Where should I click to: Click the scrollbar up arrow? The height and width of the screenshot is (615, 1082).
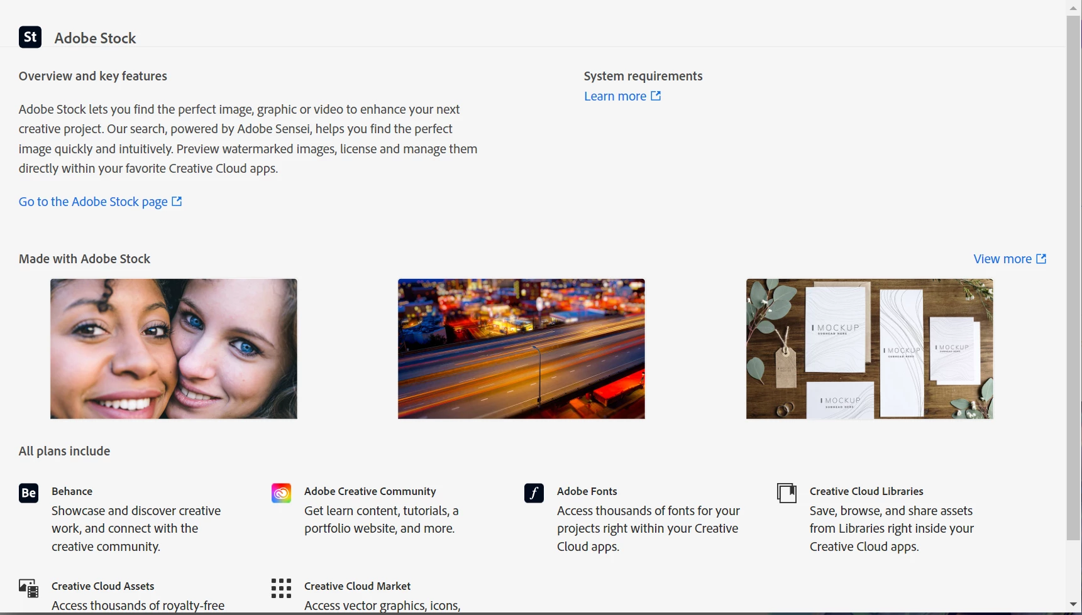click(x=1074, y=8)
